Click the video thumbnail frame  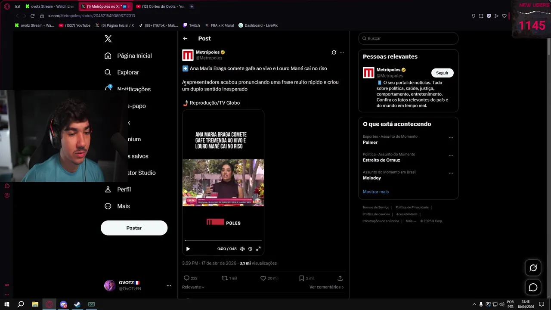pos(223,183)
